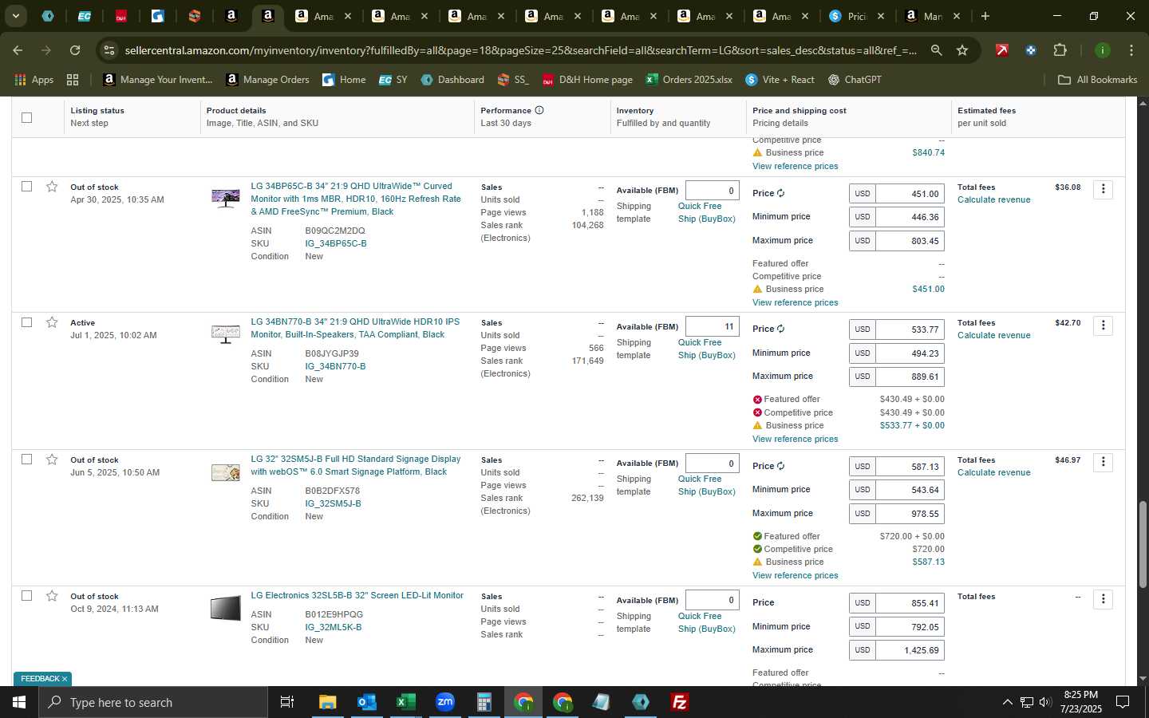1149x718 pixels.
Task: Click Quick Free Ship template for 32SL5B-B
Action: coord(707,622)
